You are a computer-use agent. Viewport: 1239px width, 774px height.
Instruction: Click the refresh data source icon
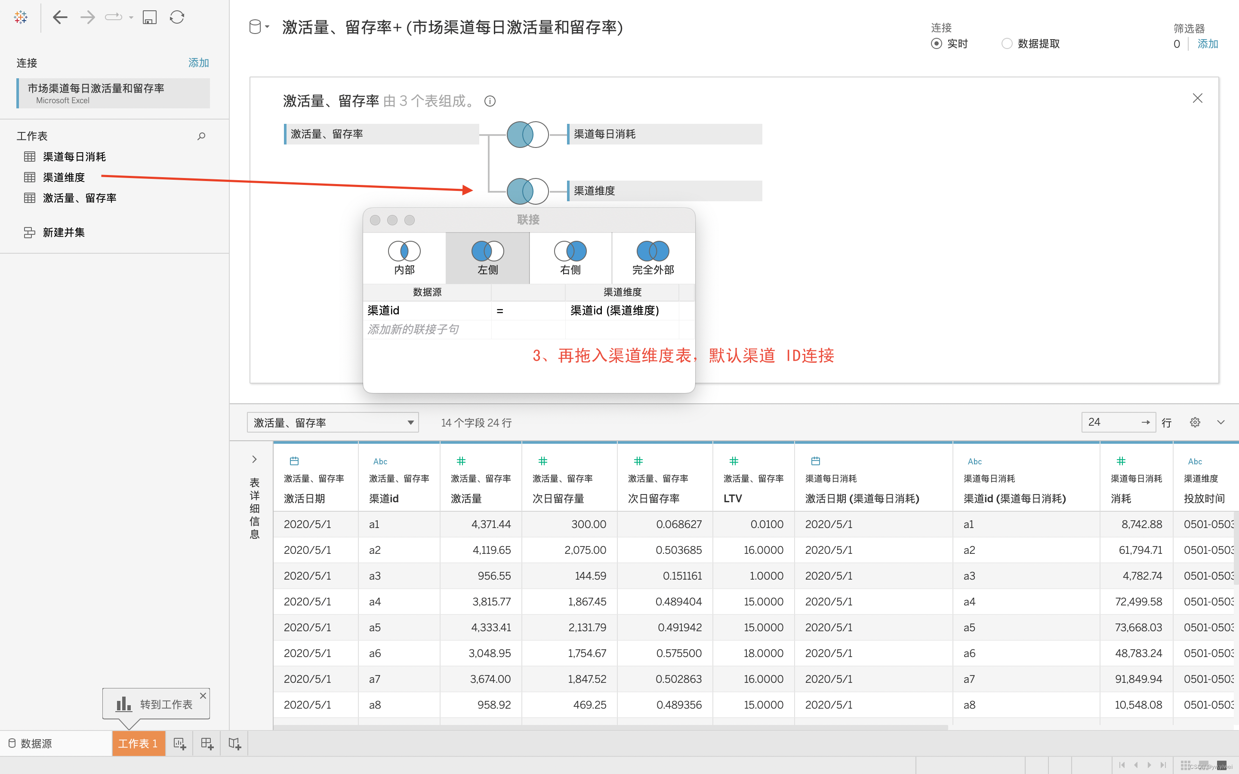177,17
